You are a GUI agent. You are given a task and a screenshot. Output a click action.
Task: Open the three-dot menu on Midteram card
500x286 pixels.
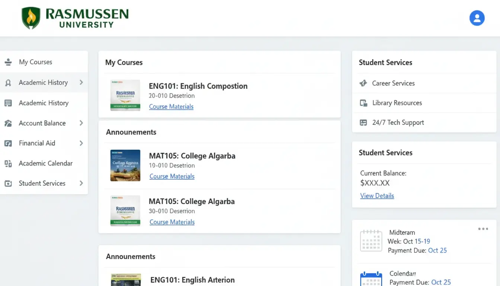click(x=483, y=229)
